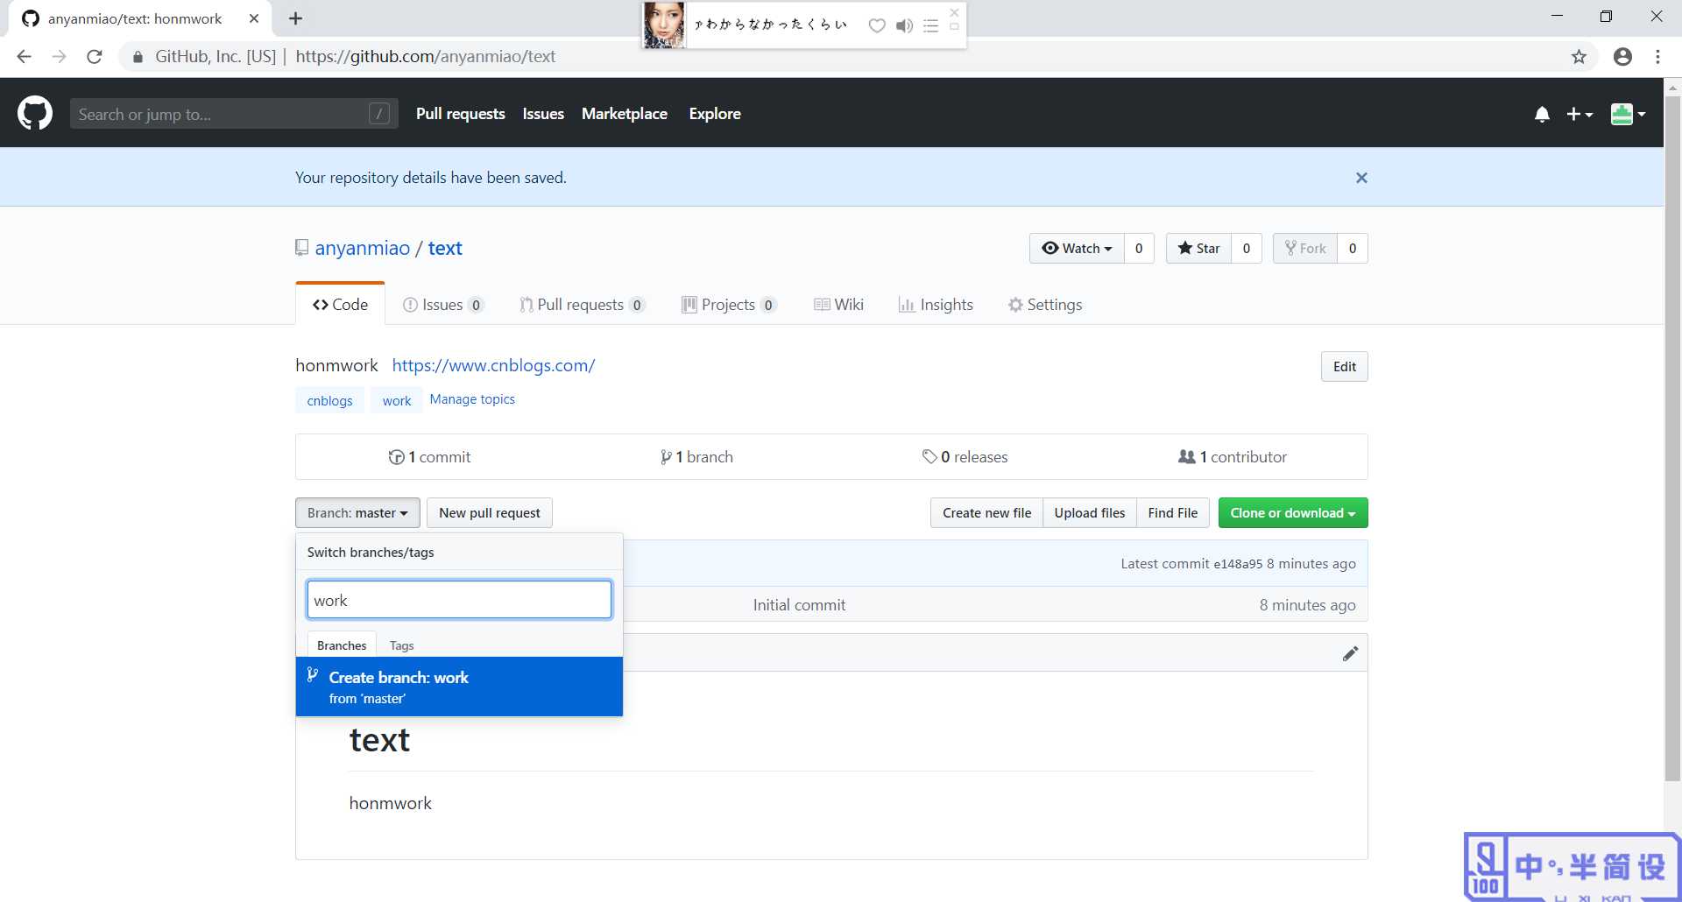Screen dimensions: 1682x902
Task: Open the Watch dropdown
Action: click(x=1077, y=249)
